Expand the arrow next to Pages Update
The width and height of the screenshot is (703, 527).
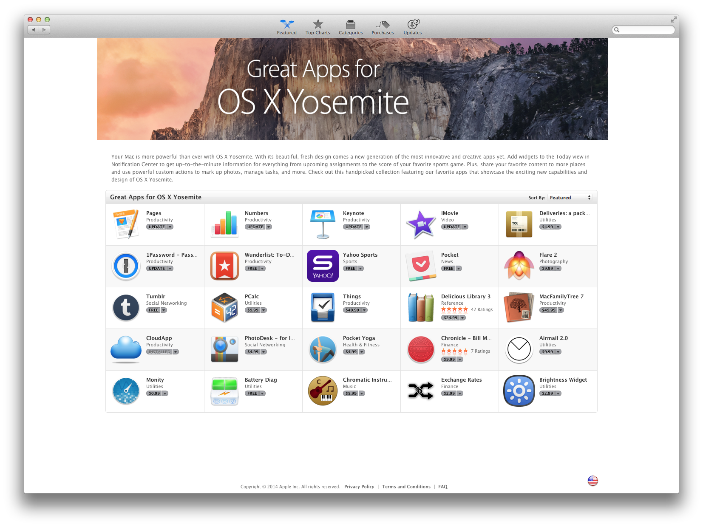(170, 227)
